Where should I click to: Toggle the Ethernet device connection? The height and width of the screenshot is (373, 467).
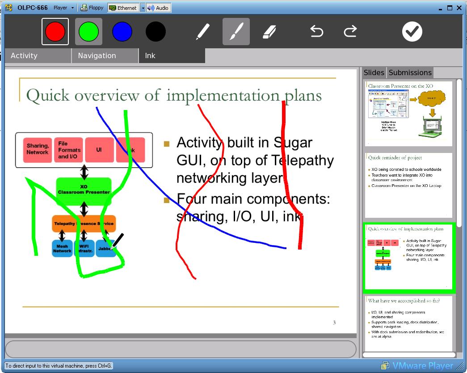coord(123,8)
